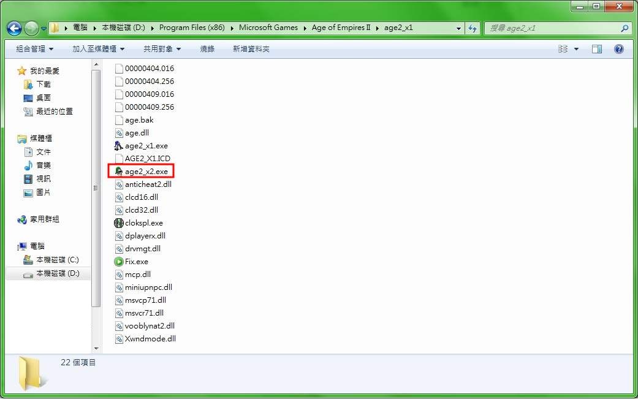Toggle the preview pane icon
638x399 pixels.
point(597,49)
